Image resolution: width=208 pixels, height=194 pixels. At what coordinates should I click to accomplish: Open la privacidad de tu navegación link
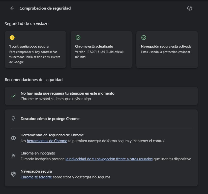[109, 159]
